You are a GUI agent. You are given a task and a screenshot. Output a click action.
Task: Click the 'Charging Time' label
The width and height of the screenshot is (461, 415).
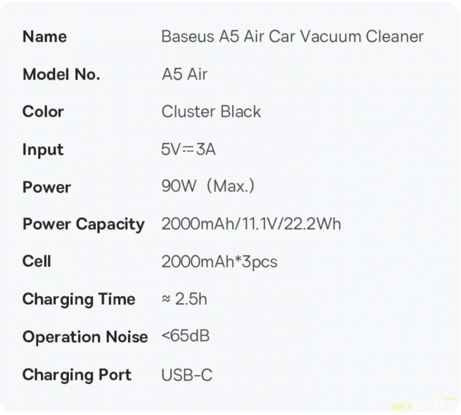[79, 300]
